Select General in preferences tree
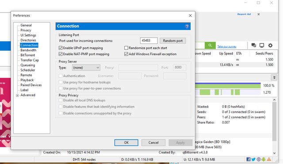The height and width of the screenshot is (164, 283). pos(26,25)
